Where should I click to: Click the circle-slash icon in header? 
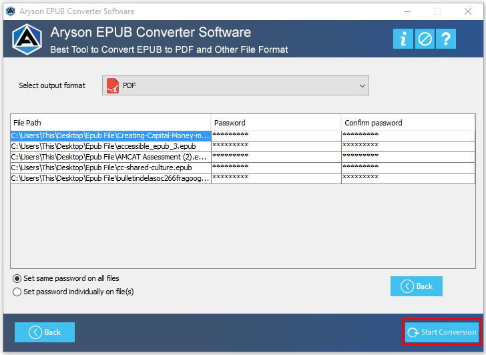(x=425, y=39)
